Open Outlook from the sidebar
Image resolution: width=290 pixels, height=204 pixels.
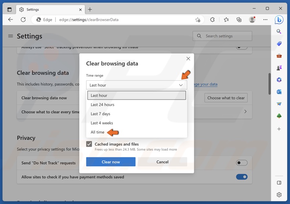tap(279, 92)
